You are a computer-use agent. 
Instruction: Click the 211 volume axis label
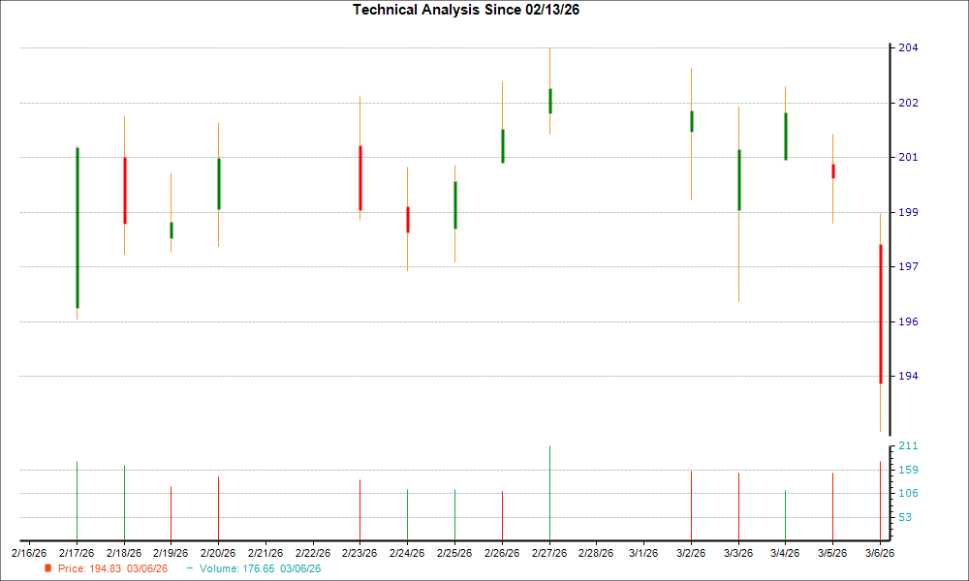(x=908, y=445)
